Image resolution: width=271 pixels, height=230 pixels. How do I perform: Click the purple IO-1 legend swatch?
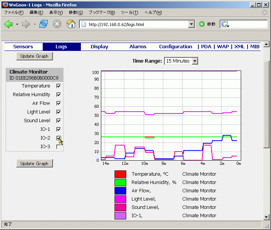(120, 216)
